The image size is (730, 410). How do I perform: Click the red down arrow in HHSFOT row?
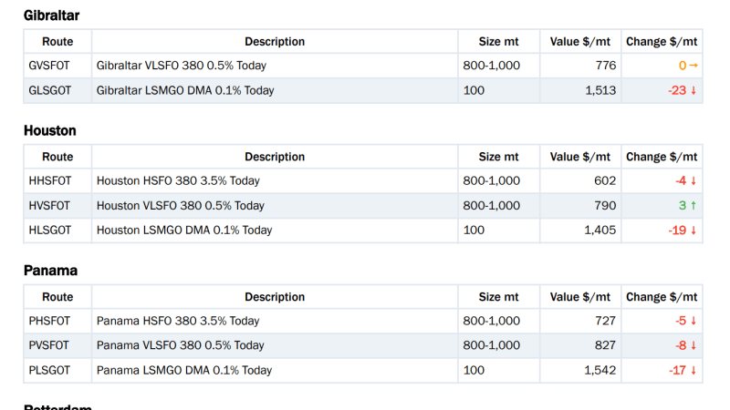[693, 180]
